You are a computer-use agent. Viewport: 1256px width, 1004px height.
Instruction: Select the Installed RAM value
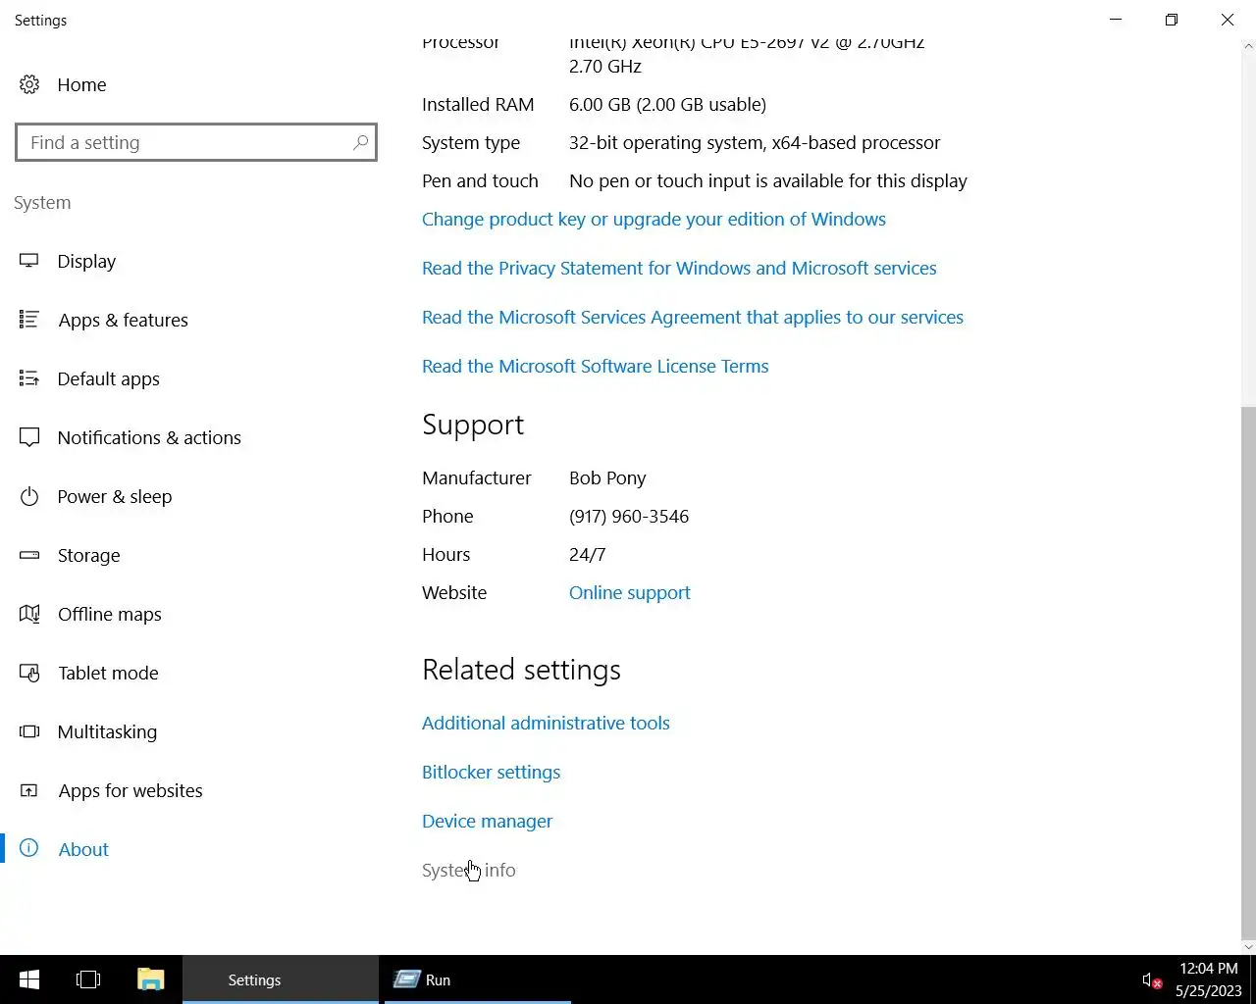coord(667,104)
